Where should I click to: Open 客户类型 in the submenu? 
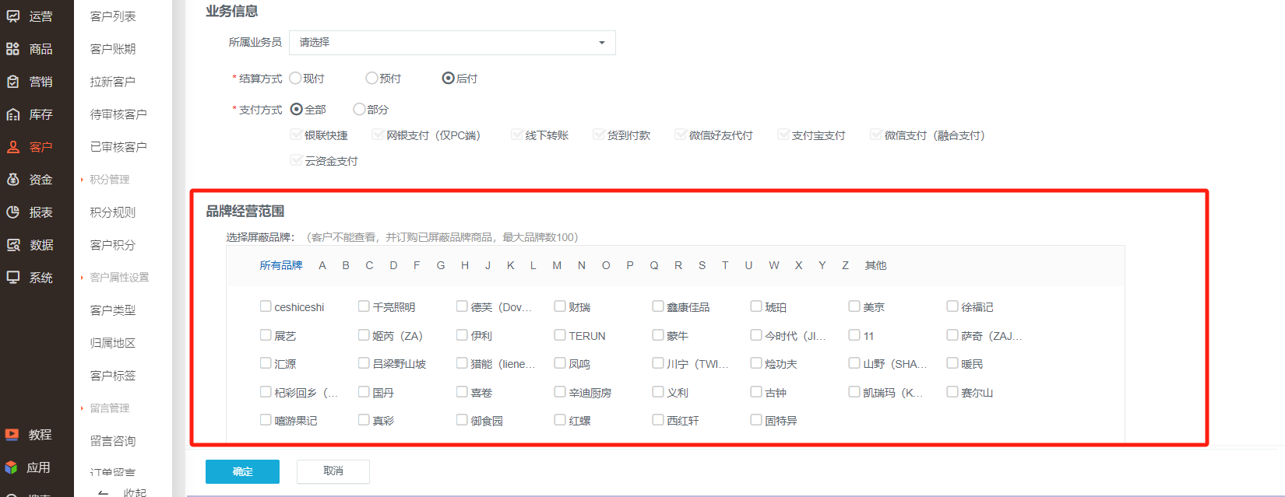(x=113, y=310)
